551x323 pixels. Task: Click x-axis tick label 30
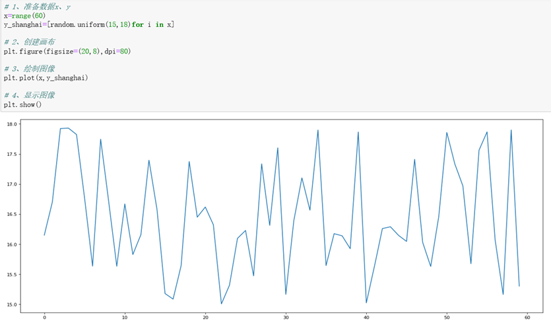[x=286, y=317]
